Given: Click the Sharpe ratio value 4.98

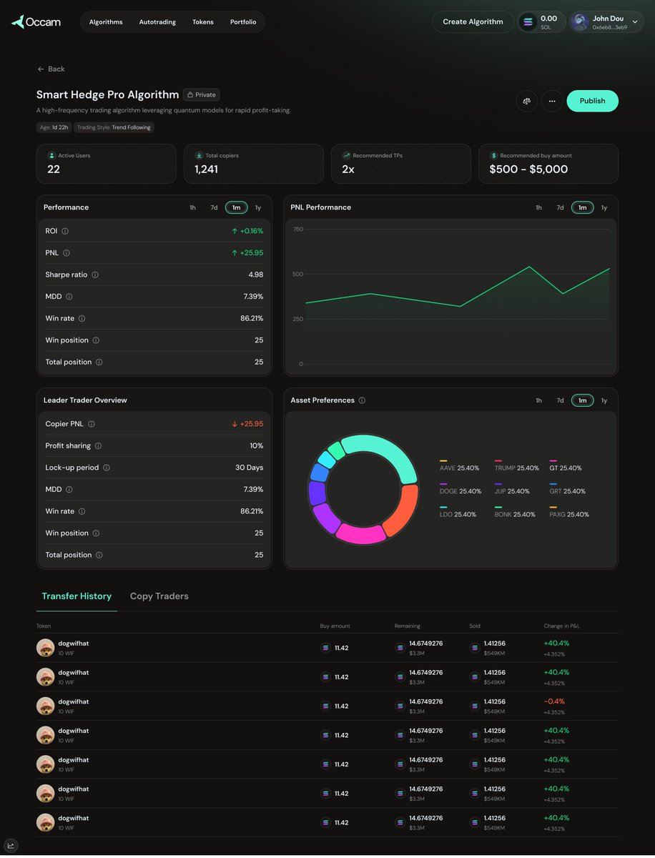Looking at the screenshot, I should [256, 275].
